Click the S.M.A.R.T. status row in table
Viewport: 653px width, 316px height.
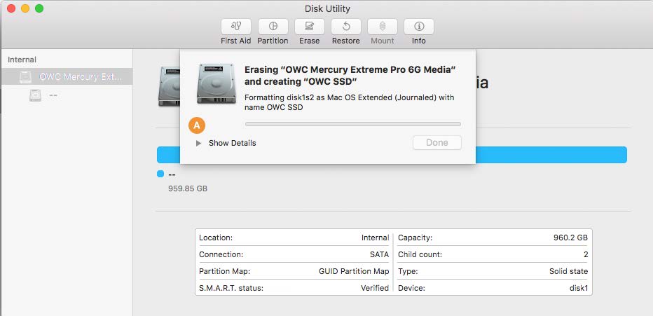pyautogui.click(x=294, y=287)
